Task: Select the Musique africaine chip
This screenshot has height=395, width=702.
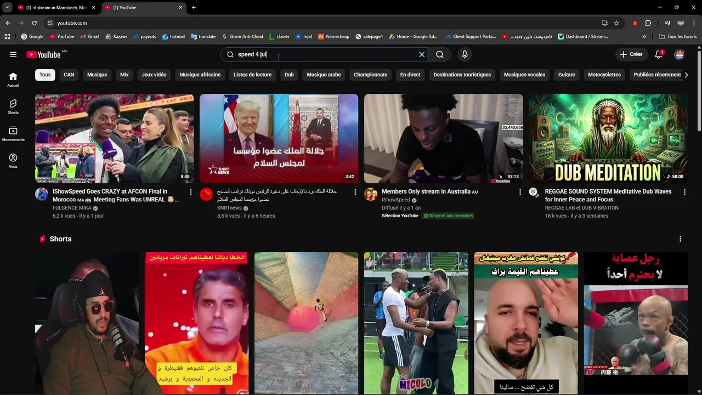Action: 200,75
